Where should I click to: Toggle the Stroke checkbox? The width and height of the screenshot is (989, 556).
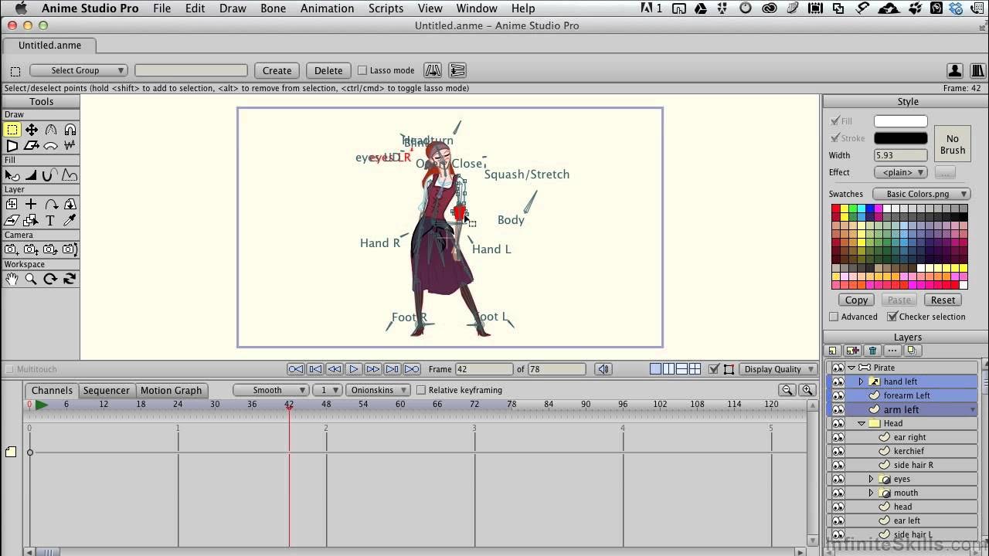pyautogui.click(x=834, y=138)
